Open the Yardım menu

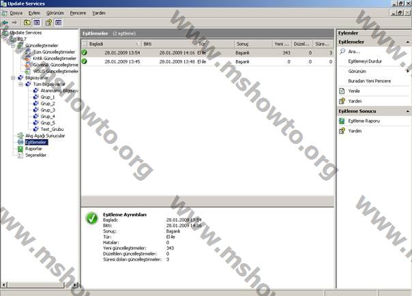coord(99,13)
